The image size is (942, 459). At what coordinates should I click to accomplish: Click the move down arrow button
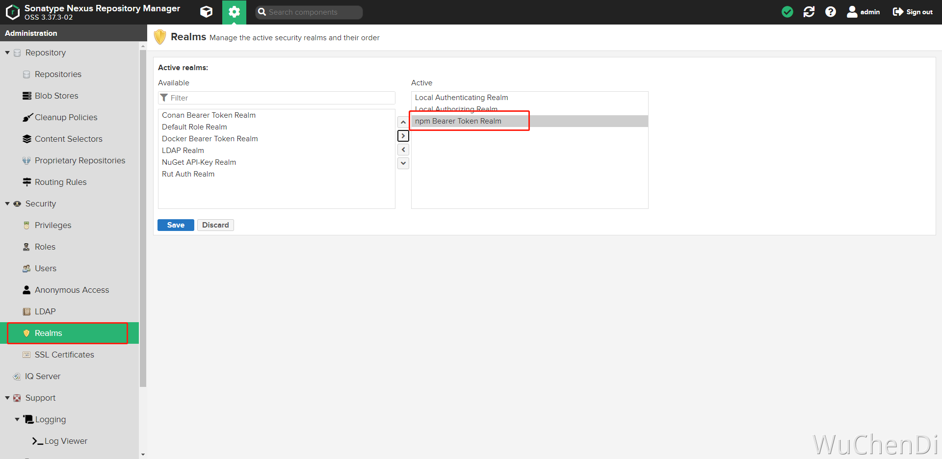[x=403, y=163]
